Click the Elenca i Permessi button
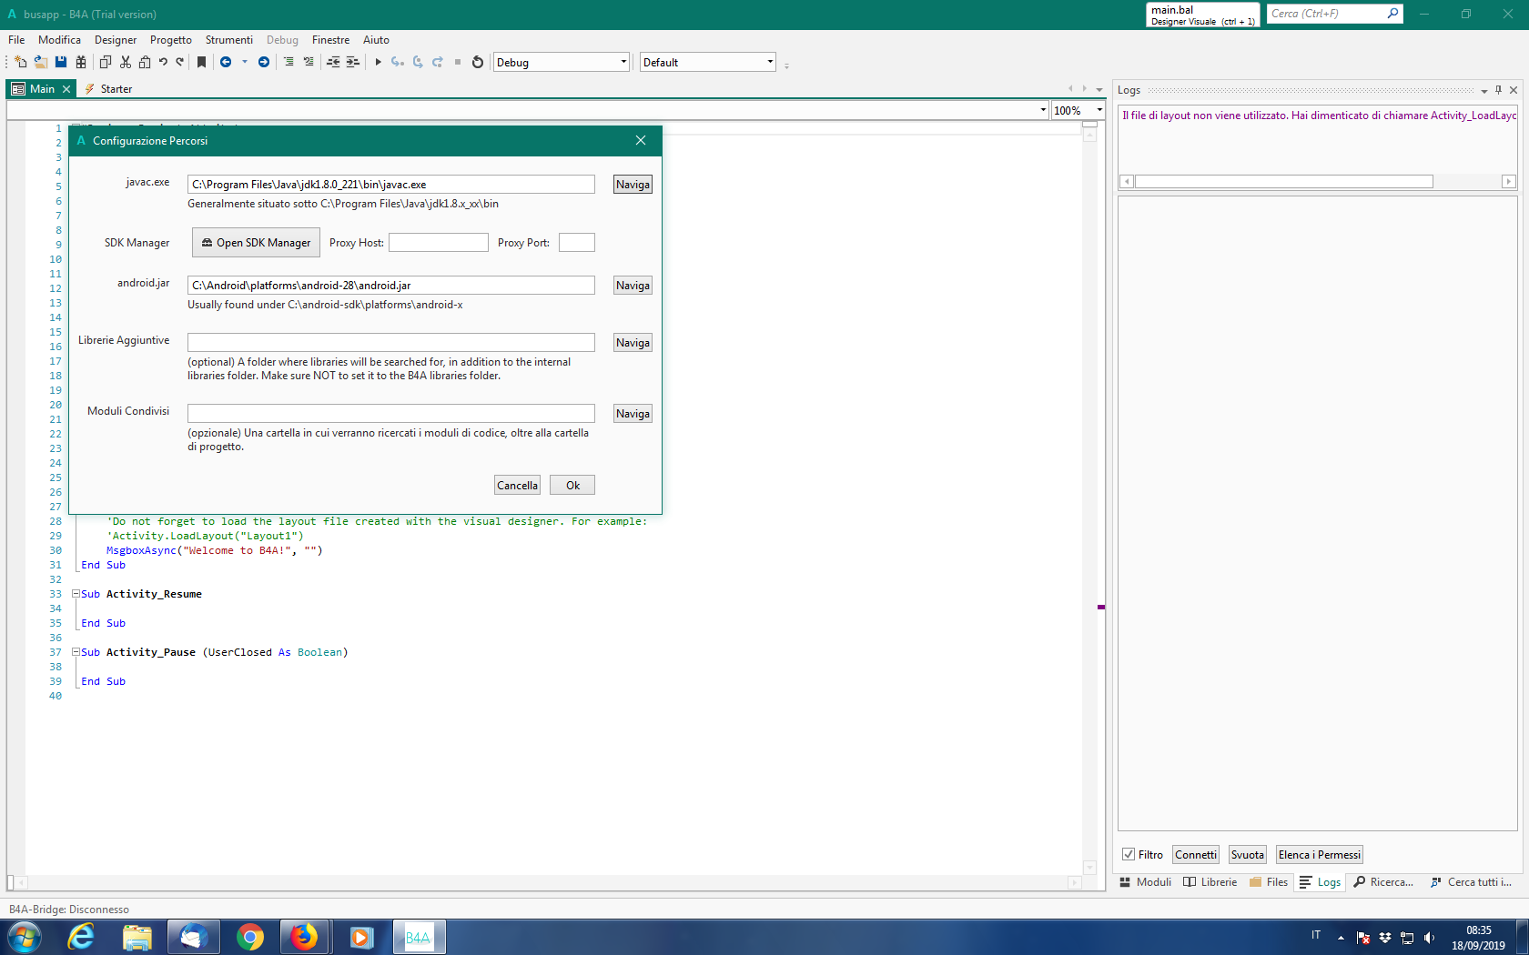This screenshot has width=1529, height=955. pos(1320,855)
